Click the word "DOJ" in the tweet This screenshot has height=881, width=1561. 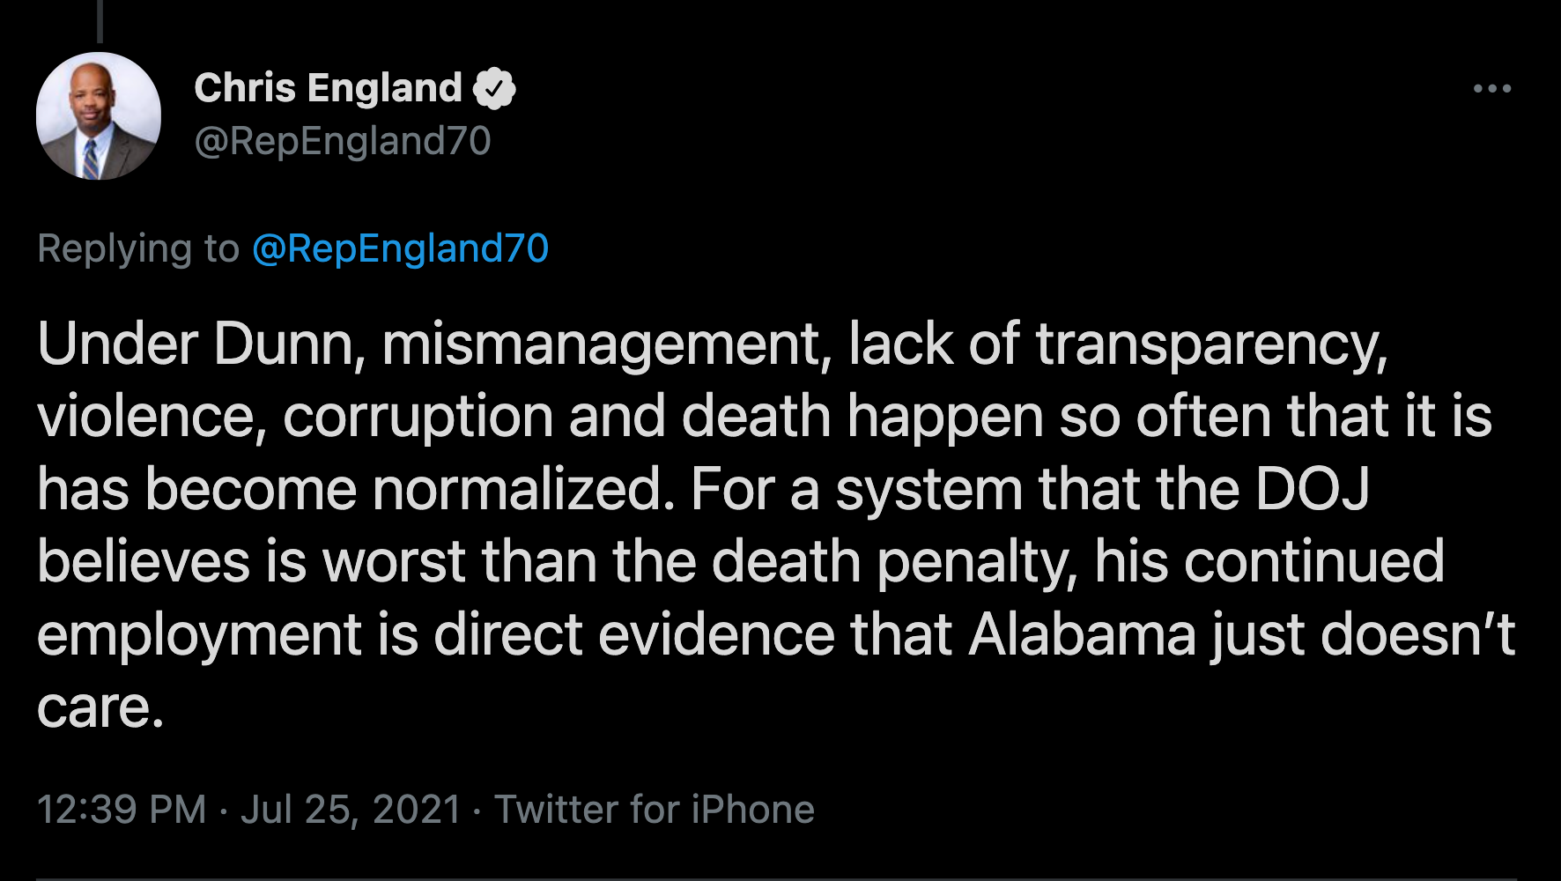1312,489
